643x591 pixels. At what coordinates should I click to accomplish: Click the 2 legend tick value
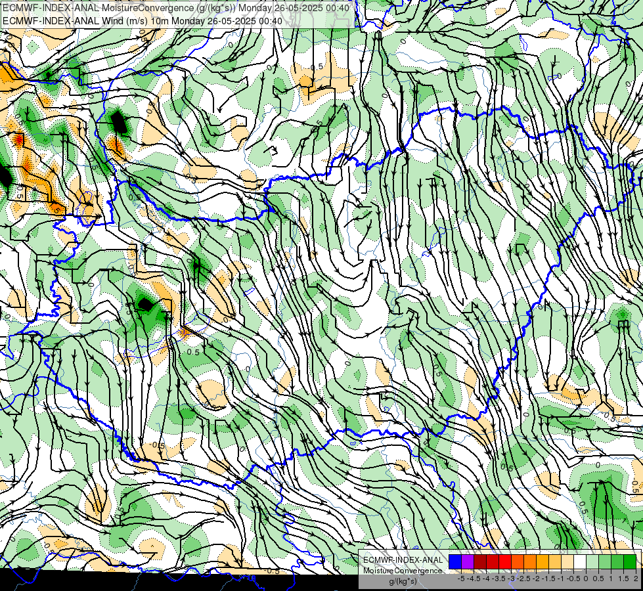[x=636, y=579]
